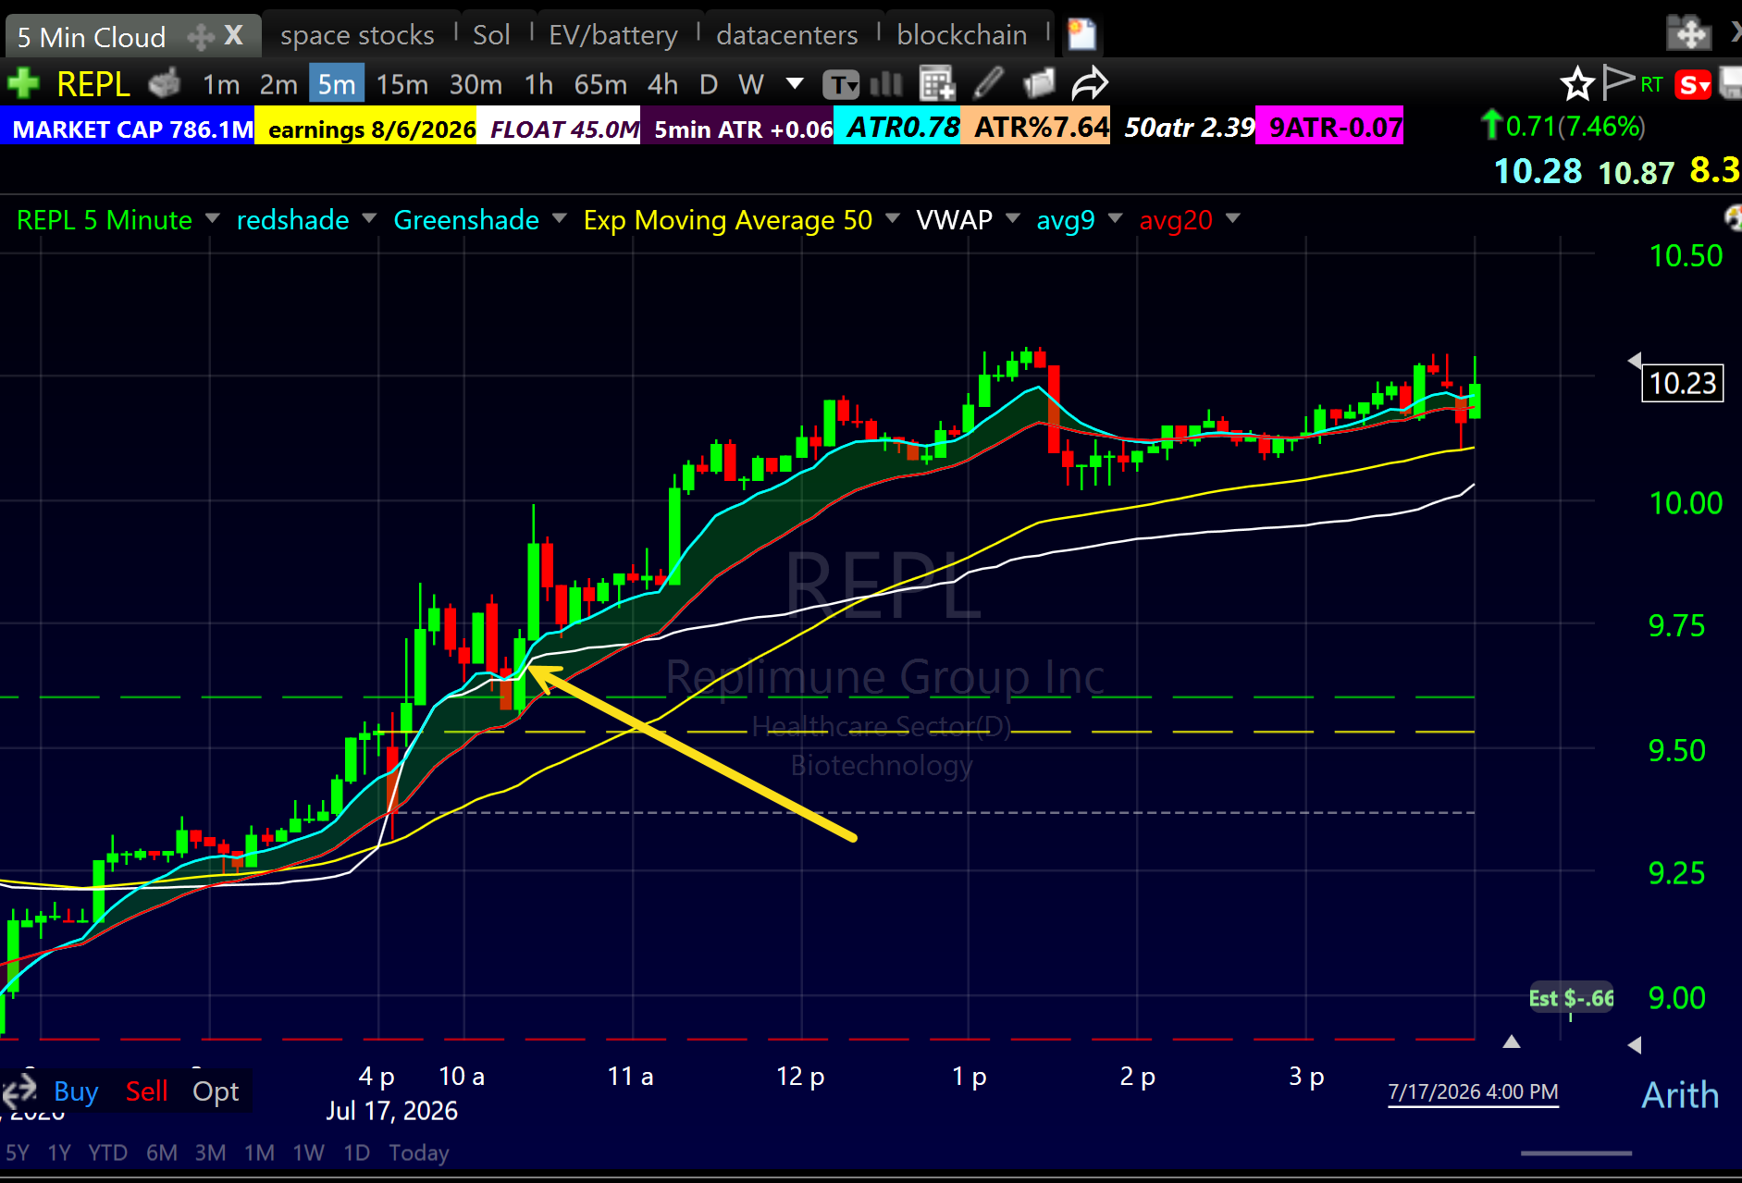Click the new layout page icon
The width and height of the screenshot is (1742, 1183).
[1081, 35]
